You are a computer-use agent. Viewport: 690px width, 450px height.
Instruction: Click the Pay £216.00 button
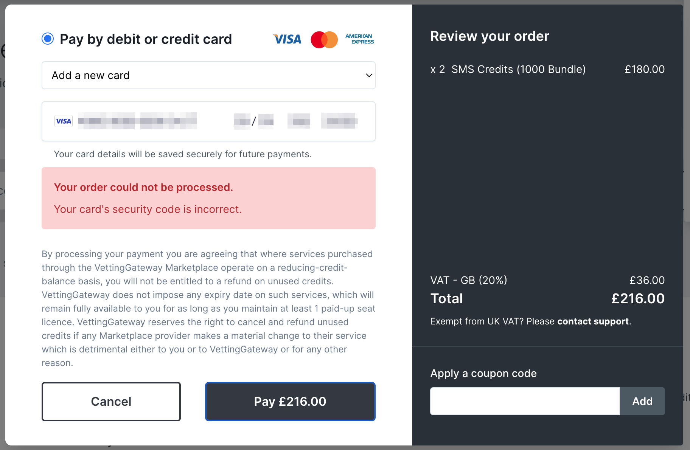pyautogui.click(x=290, y=401)
